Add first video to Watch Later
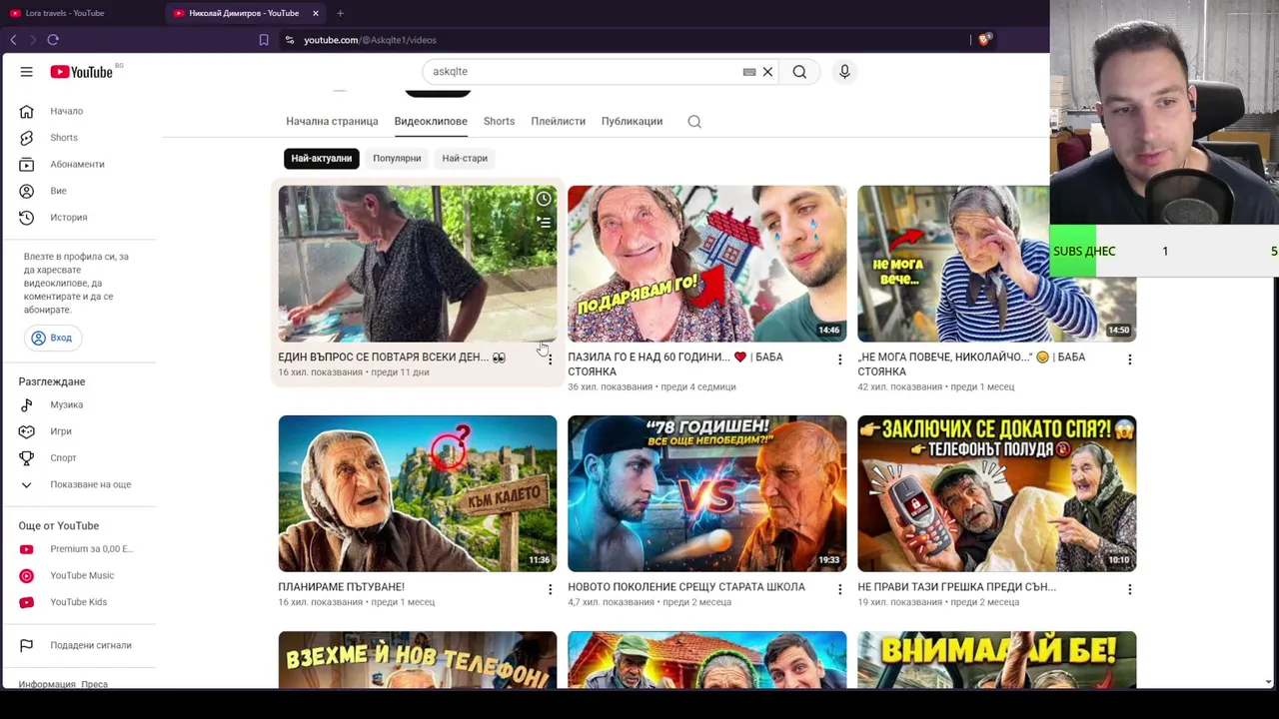Image resolution: width=1279 pixels, height=719 pixels. pos(544,199)
